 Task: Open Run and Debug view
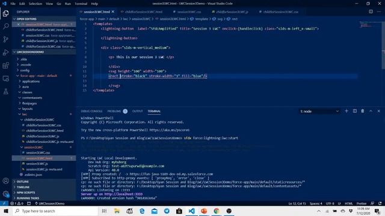pyautogui.click(x=5, y=52)
